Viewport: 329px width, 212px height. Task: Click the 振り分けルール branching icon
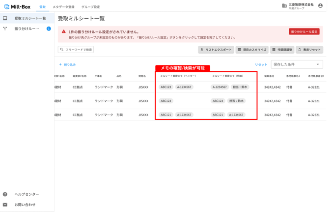point(5,29)
